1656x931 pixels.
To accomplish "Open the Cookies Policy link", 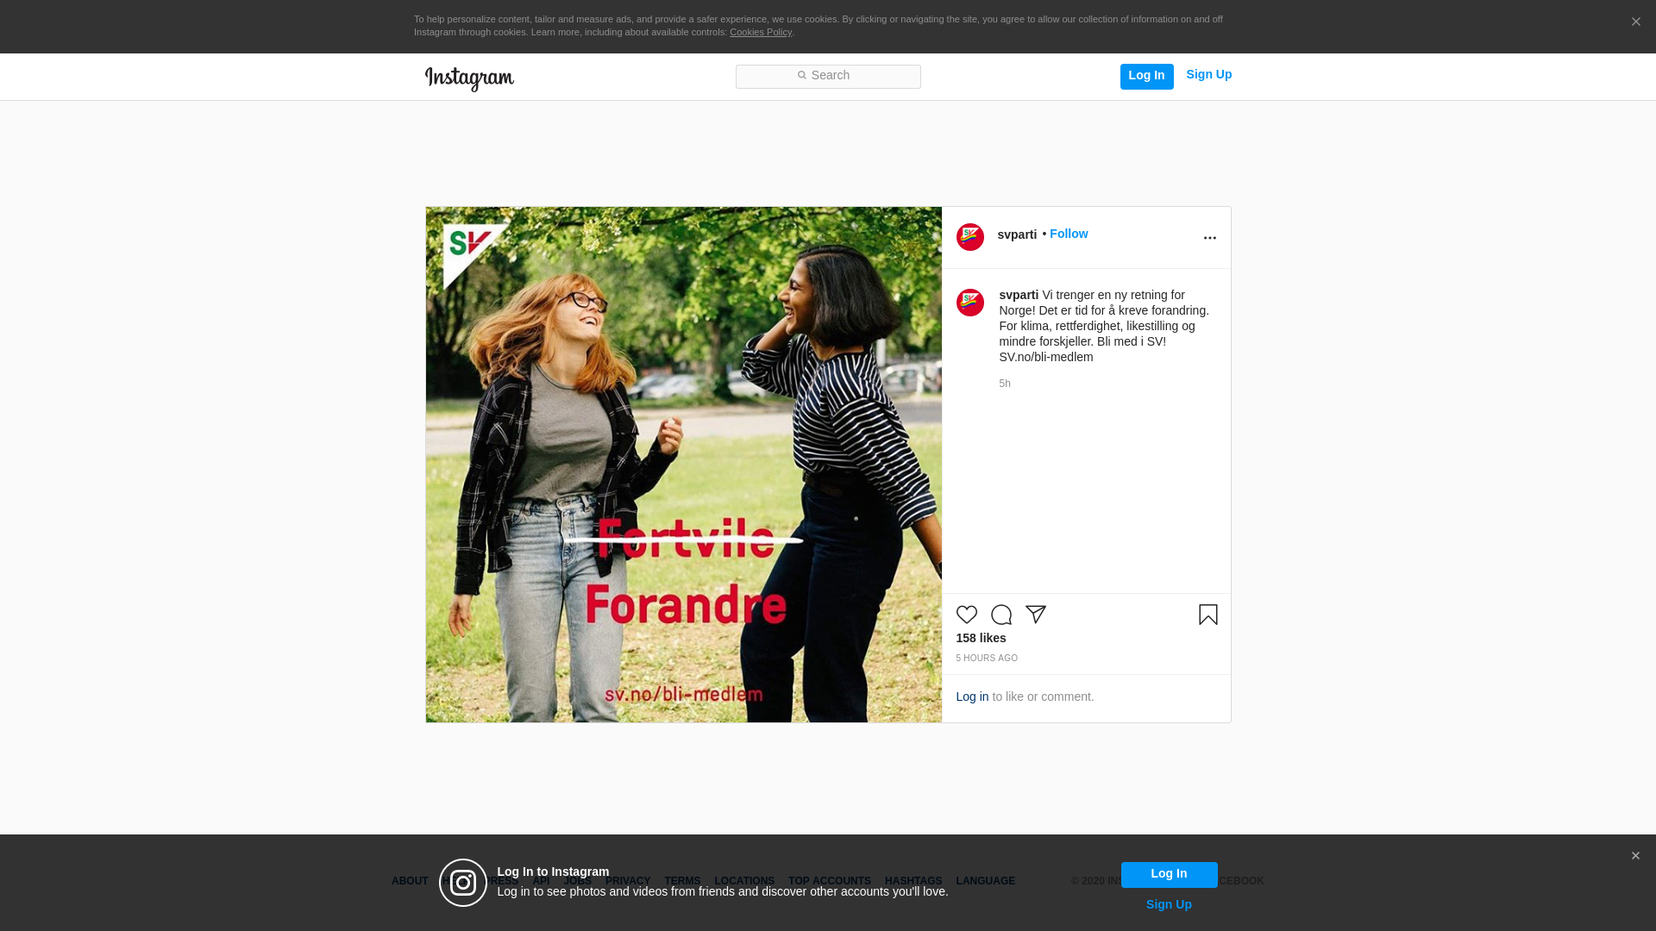I will coord(761,32).
